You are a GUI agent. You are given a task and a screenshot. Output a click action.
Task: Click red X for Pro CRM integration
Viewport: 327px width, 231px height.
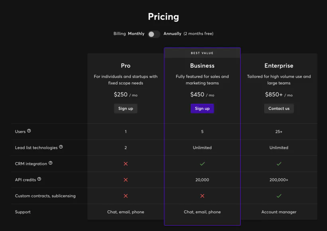pyautogui.click(x=126, y=164)
